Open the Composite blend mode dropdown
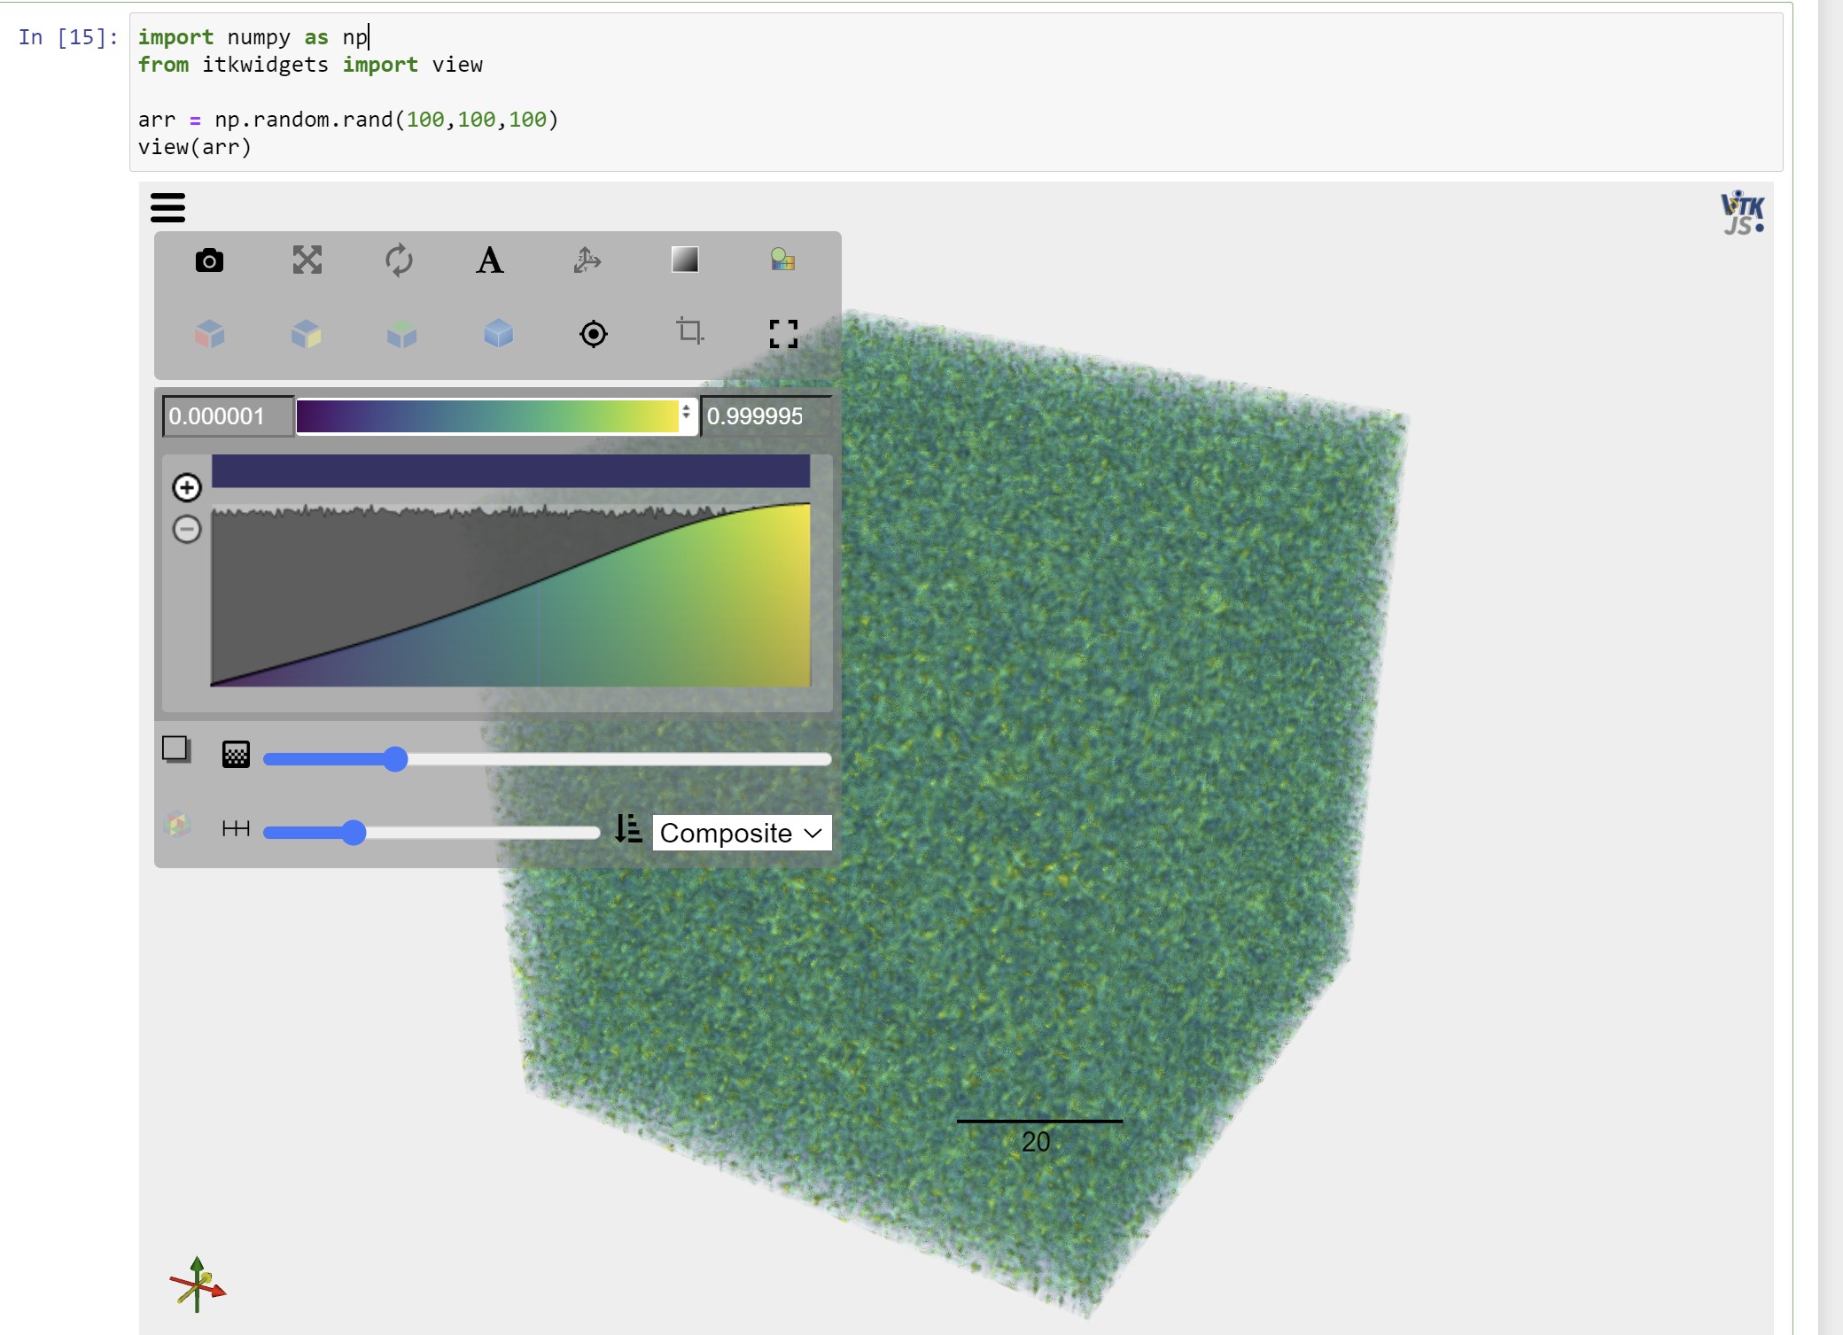 742,833
